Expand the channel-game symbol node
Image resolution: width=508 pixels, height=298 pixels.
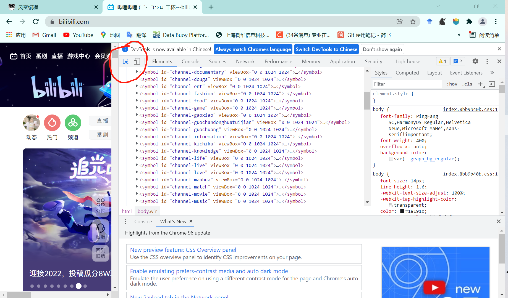[137, 108]
